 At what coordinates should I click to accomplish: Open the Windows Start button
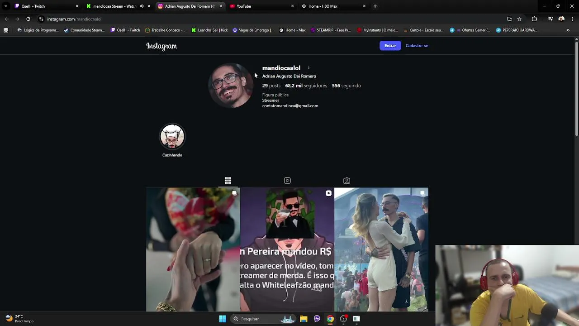223,319
